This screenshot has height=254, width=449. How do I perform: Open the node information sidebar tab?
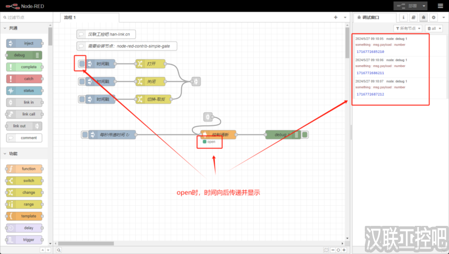(403, 17)
